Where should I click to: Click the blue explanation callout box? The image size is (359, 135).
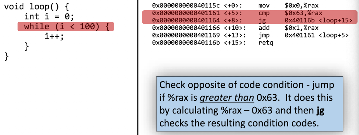click(x=250, y=104)
